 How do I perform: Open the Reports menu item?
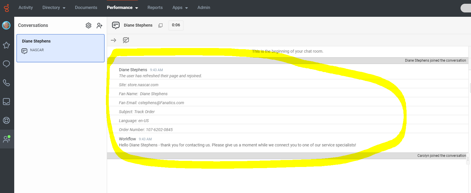[x=155, y=8]
